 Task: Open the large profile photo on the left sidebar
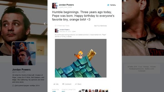pos(24,53)
